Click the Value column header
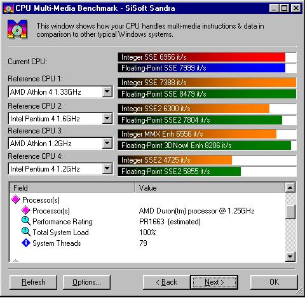This screenshot has height=298, width=305. click(209, 187)
